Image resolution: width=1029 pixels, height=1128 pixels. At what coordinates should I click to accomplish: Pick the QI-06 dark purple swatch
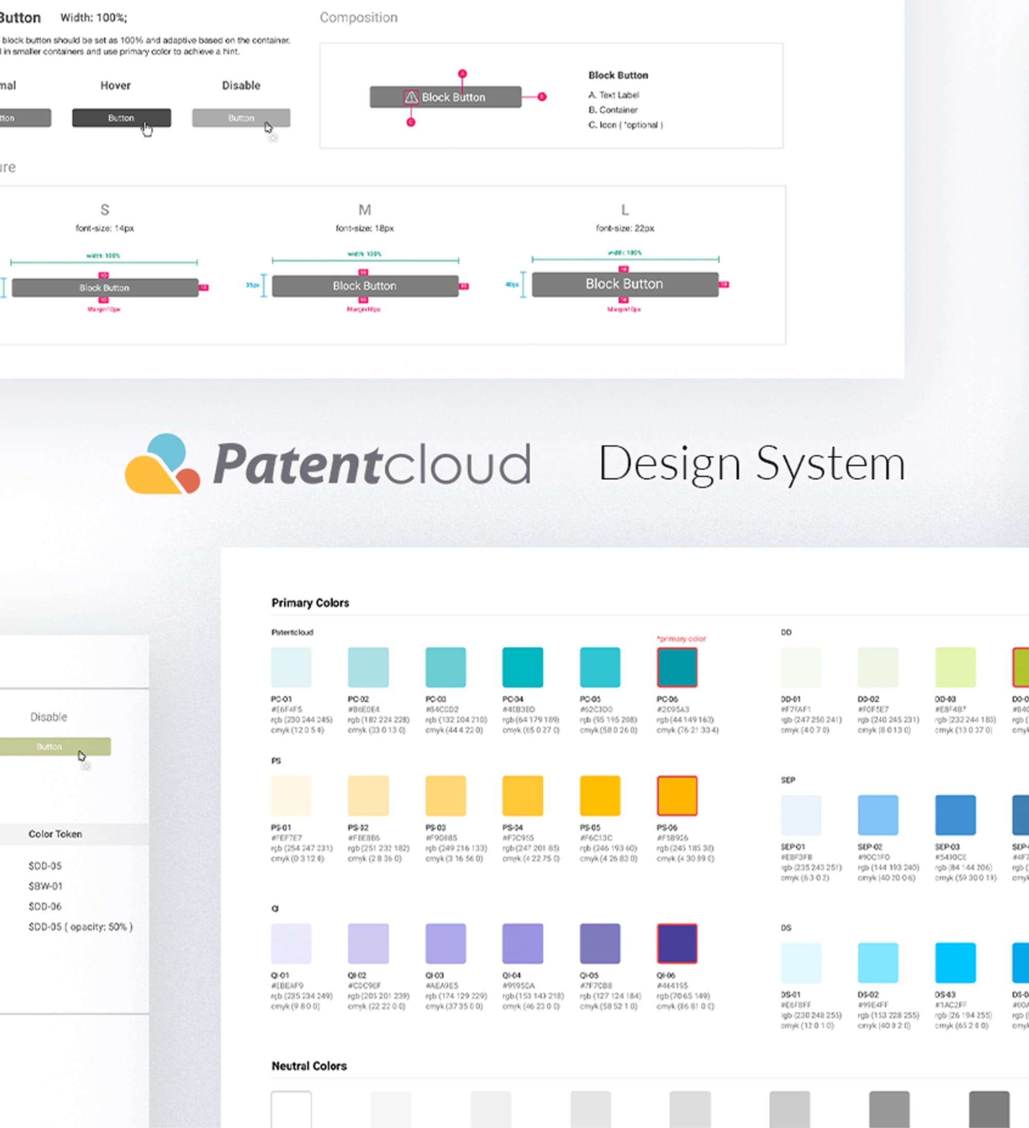677,943
